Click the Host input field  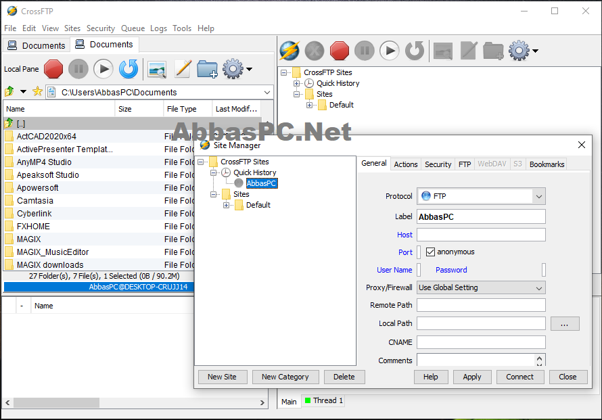pos(481,235)
